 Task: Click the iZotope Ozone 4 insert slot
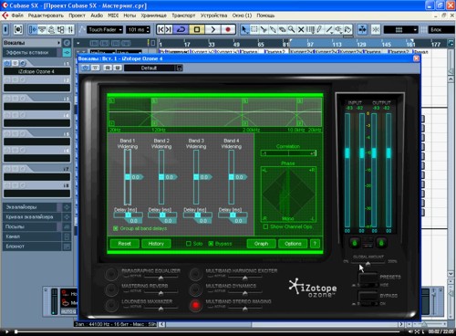tap(36, 71)
